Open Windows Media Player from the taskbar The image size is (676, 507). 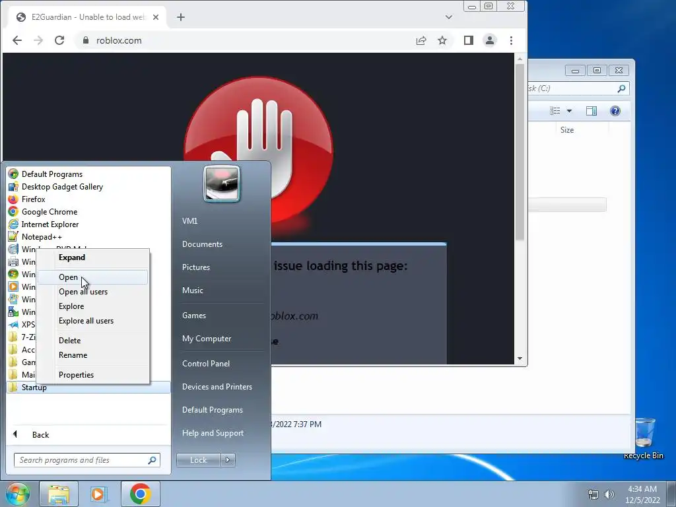pyautogui.click(x=98, y=494)
